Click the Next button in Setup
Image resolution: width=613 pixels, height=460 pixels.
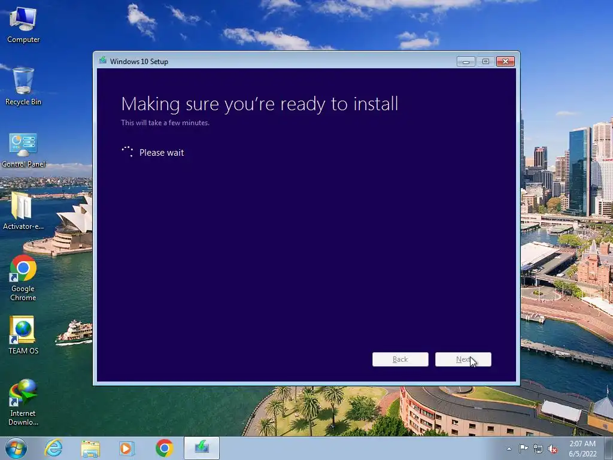coord(463,359)
